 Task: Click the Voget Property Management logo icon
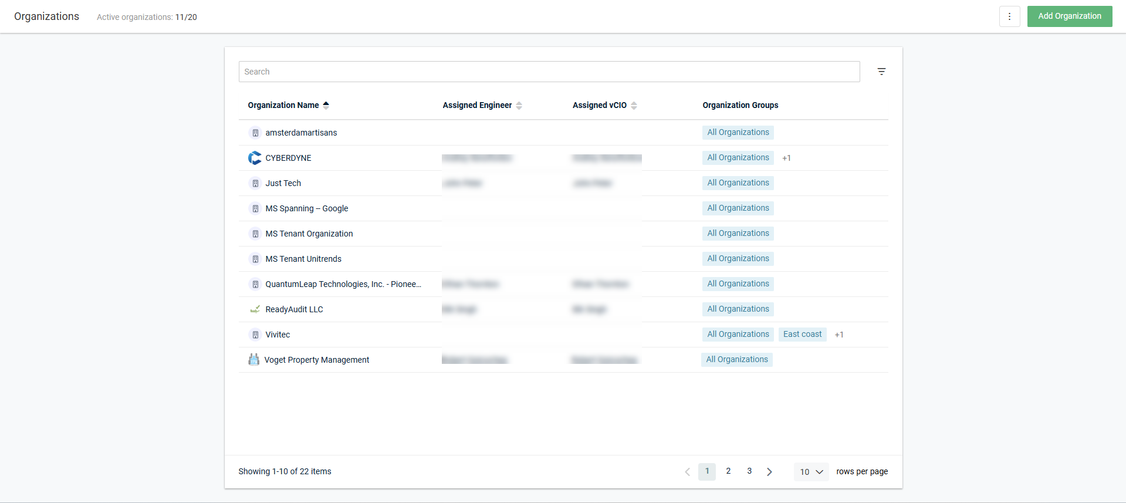(x=253, y=360)
